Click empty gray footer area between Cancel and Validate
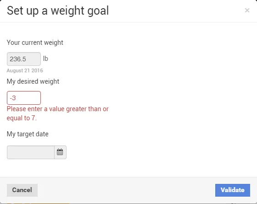This screenshot has width=257, height=204. pyautogui.click(x=126, y=190)
